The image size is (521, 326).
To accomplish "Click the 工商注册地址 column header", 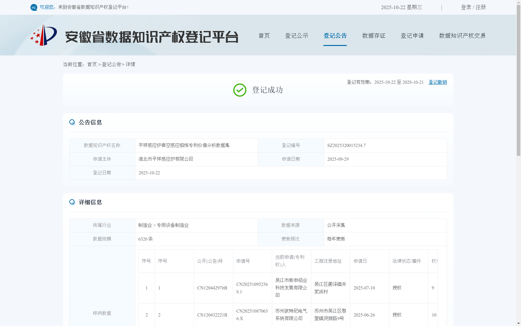I will click(x=328, y=261).
